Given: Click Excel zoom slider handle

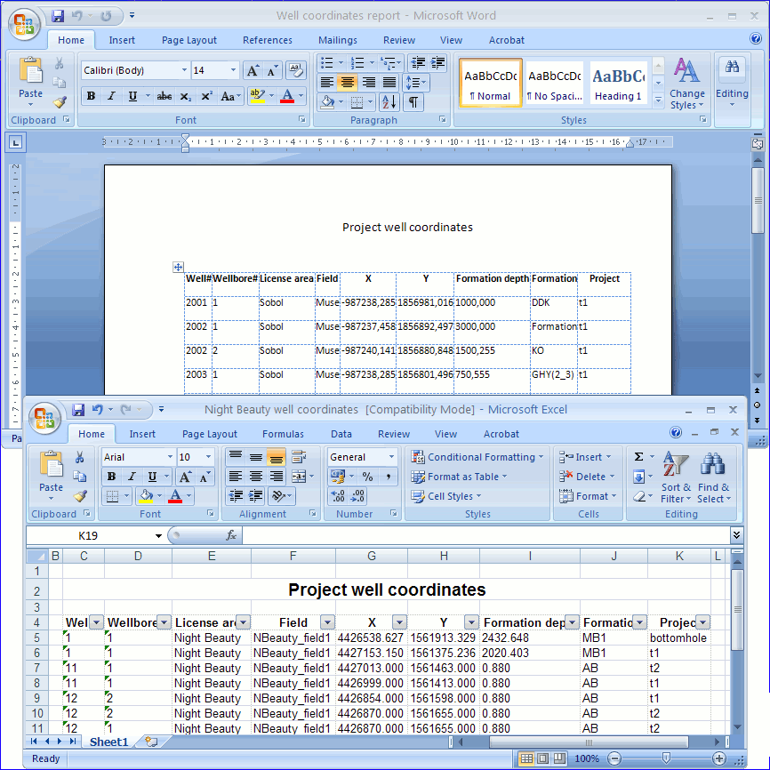Looking at the screenshot, I should pyautogui.click(x=666, y=758).
